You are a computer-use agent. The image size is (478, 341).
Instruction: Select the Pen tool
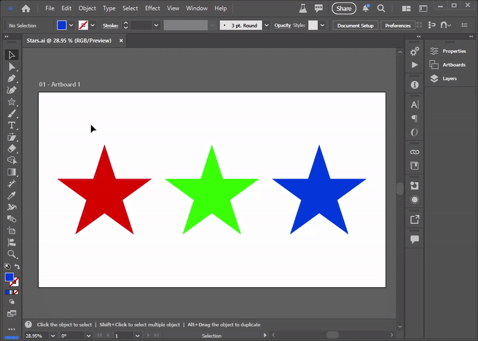click(x=11, y=78)
